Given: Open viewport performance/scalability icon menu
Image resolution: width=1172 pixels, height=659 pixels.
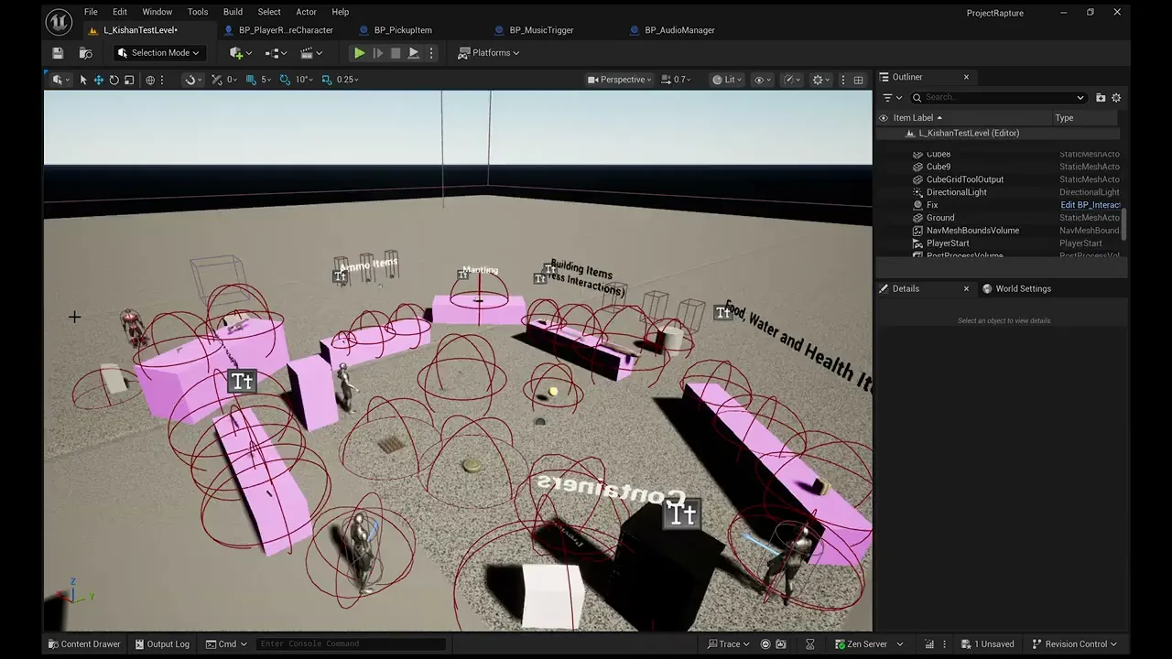Looking at the screenshot, I should 791,80.
